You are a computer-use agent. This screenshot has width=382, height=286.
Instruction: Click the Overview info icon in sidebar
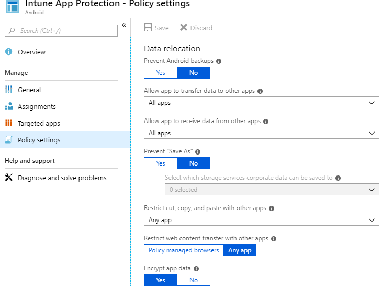[x=8, y=52]
